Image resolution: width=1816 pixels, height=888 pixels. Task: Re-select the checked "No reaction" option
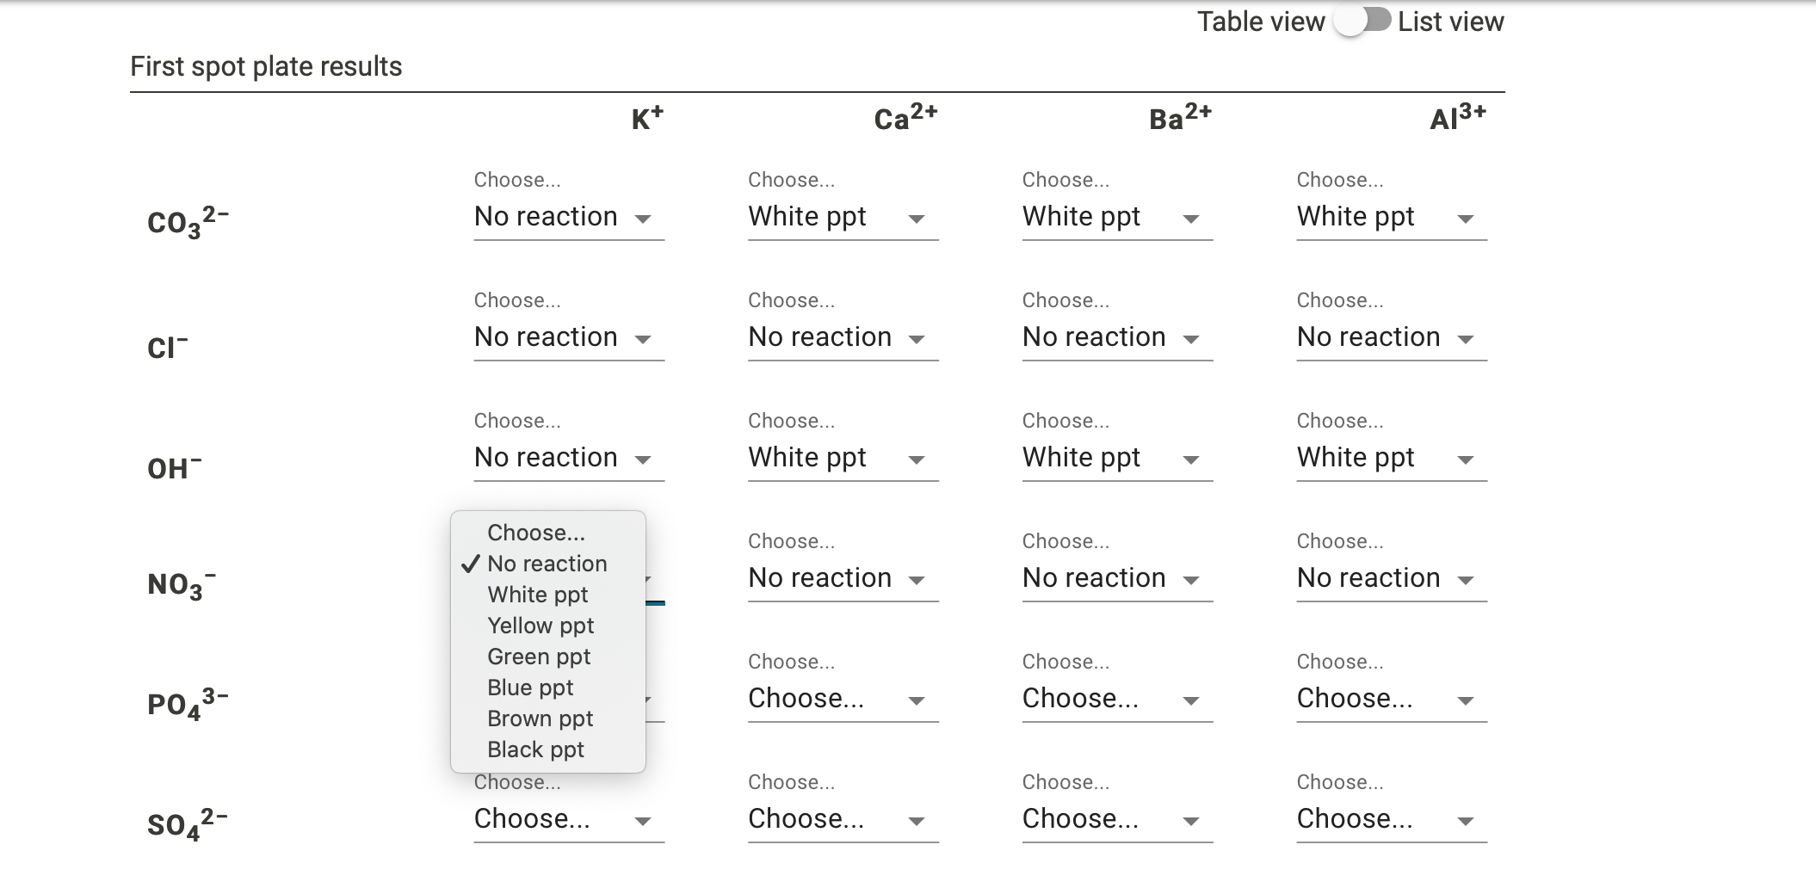547,564
